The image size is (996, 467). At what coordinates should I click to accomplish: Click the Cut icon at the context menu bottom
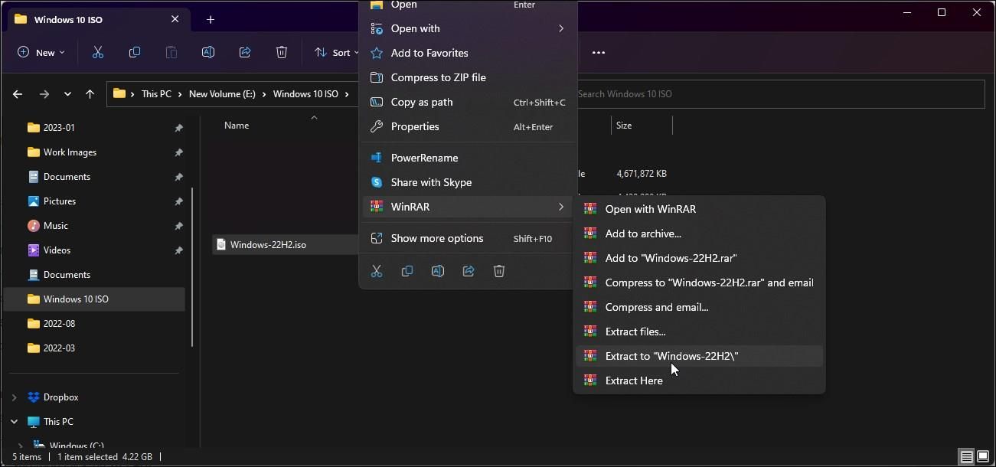377,271
